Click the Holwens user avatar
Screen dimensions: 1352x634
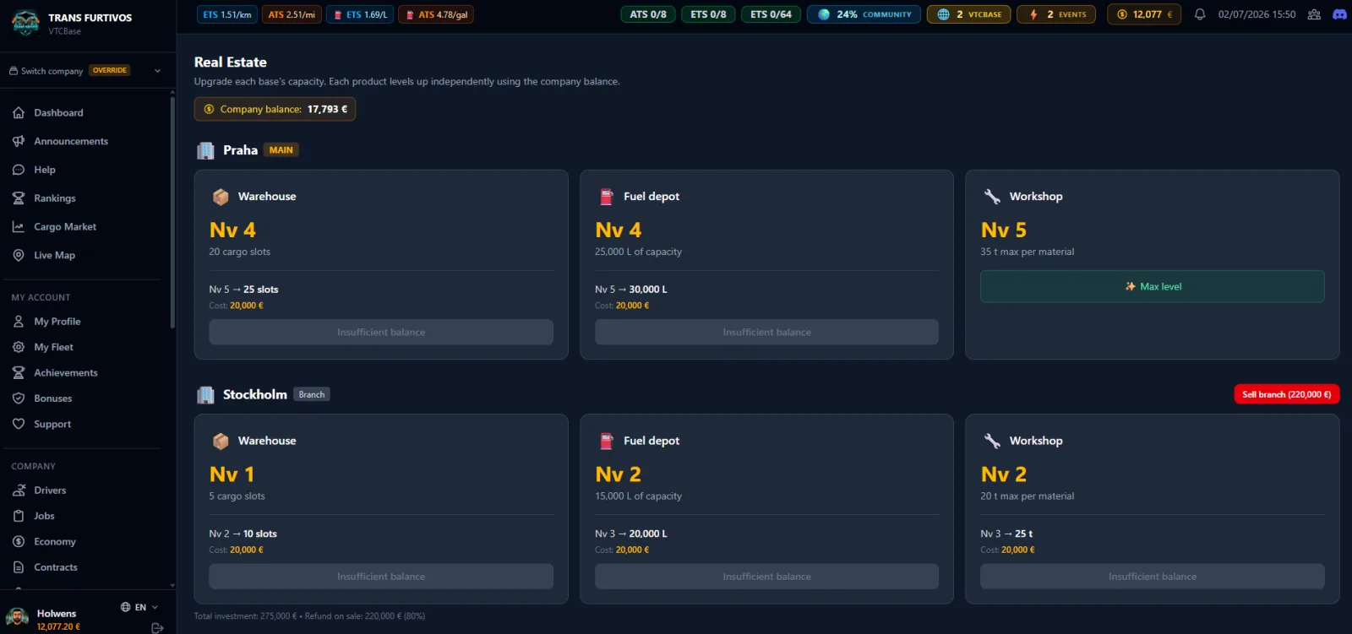point(18,619)
